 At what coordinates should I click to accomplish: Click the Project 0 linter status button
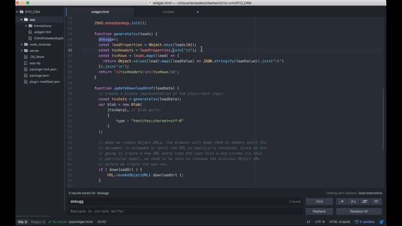pyautogui.click(x=38, y=222)
